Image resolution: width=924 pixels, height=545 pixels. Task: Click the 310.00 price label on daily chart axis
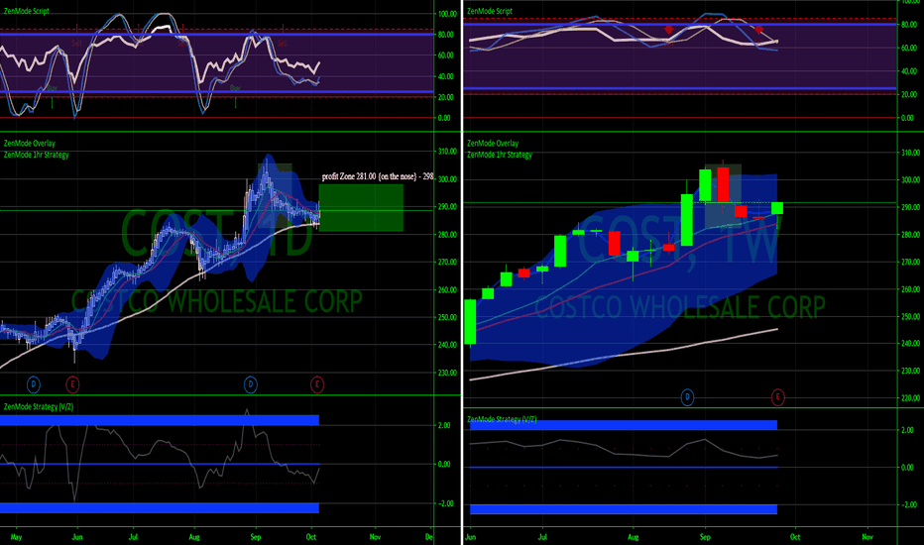click(447, 152)
